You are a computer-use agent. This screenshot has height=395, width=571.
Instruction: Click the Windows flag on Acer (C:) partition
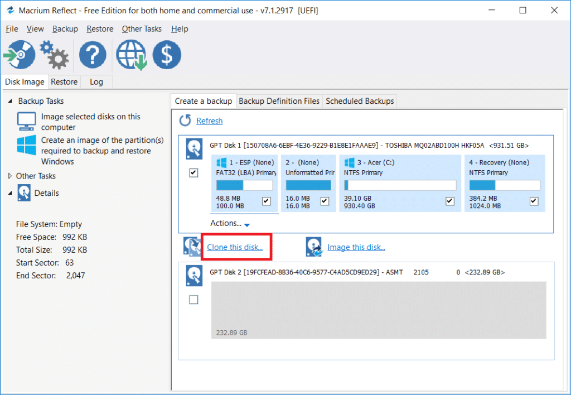tap(349, 162)
